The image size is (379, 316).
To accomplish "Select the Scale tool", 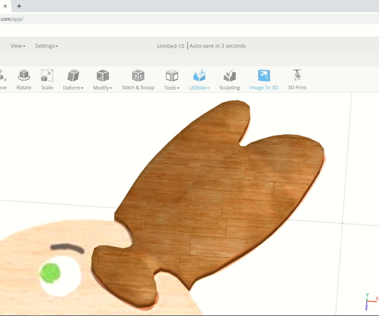I will (x=47, y=78).
